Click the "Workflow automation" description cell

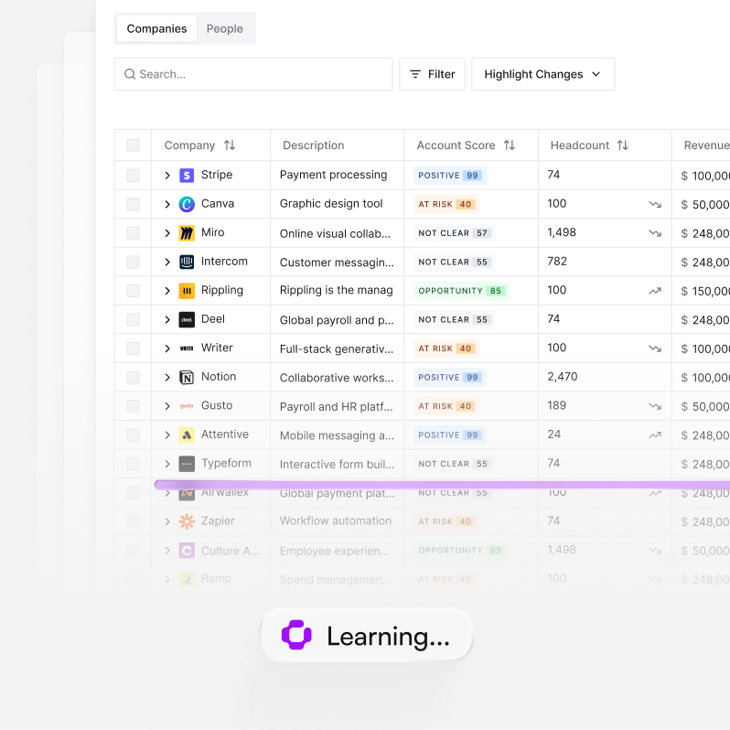336,521
